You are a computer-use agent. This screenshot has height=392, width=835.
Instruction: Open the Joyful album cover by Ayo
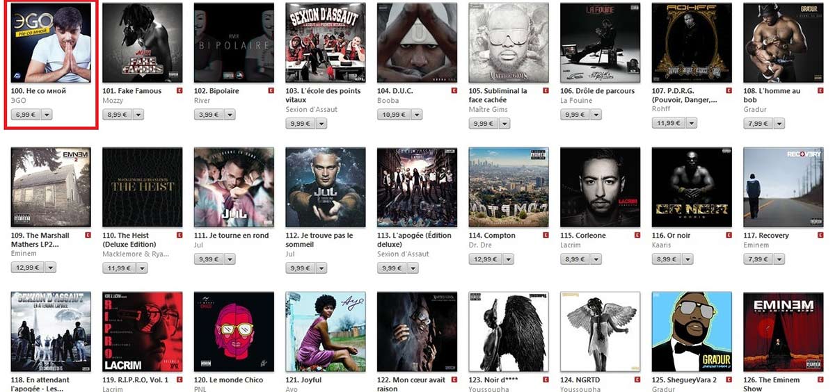pyautogui.click(x=326, y=332)
